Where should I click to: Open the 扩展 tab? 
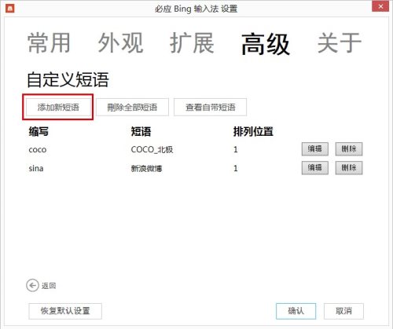point(192,43)
